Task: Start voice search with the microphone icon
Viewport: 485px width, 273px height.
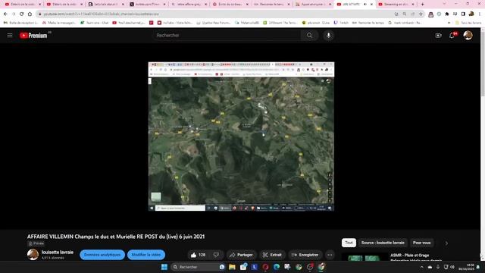Action: coord(328,36)
